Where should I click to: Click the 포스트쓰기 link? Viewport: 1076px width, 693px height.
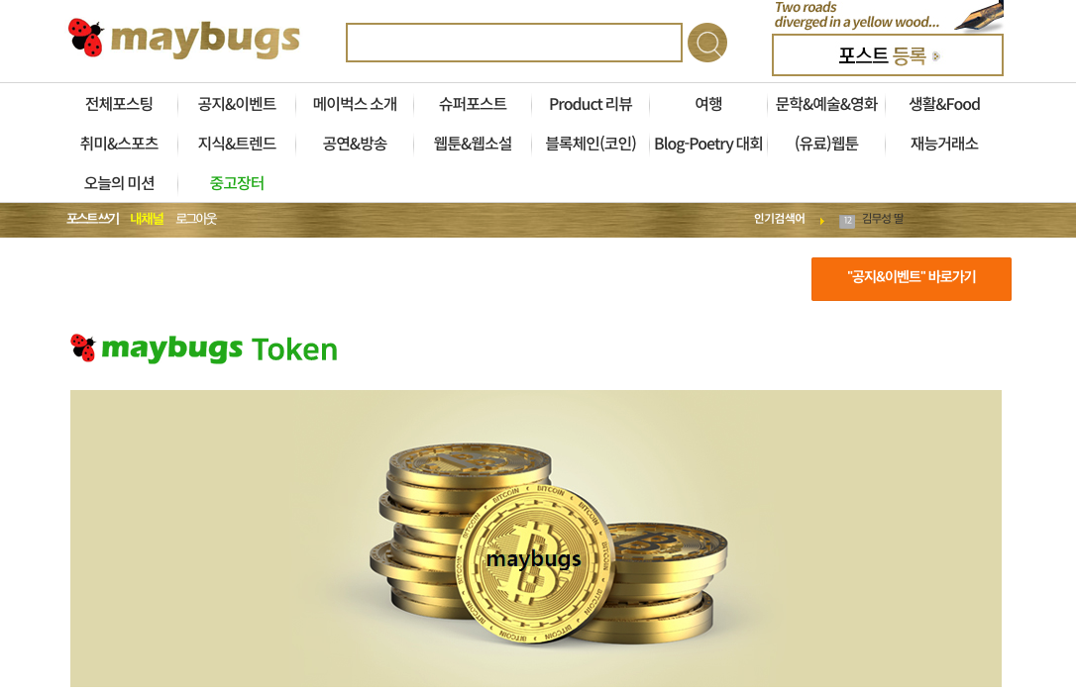point(93,219)
